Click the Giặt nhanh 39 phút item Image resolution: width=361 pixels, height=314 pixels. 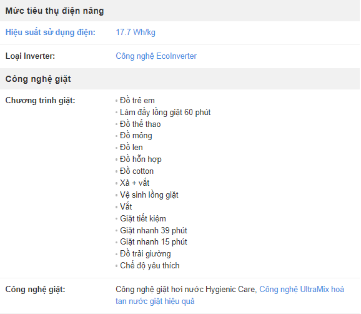click(x=154, y=230)
